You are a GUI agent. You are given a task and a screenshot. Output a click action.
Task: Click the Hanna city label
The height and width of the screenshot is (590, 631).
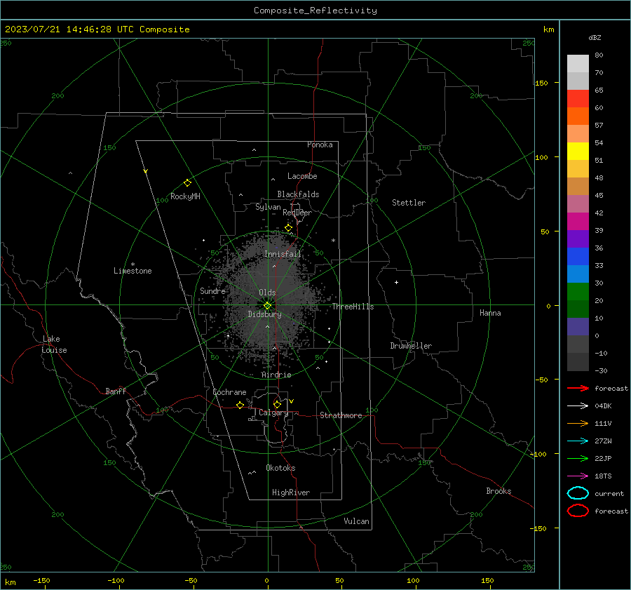coord(490,313)
